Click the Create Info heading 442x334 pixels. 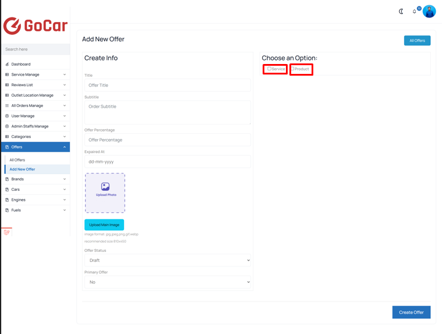point(101,58)
